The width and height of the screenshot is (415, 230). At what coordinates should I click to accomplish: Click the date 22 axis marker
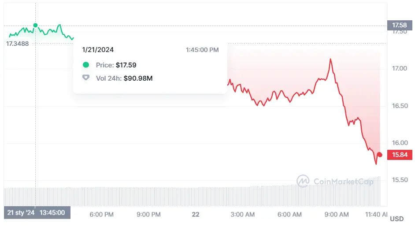point(196,215)
